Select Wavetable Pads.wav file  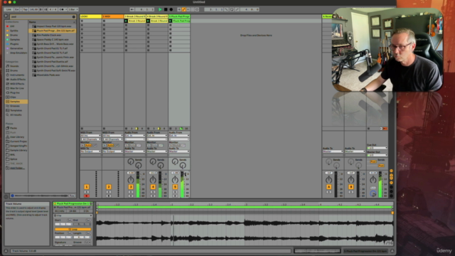coord(48,75)
